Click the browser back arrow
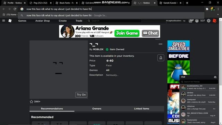Image resolution: width=222 pixels, height=125 pixels. 4,9
